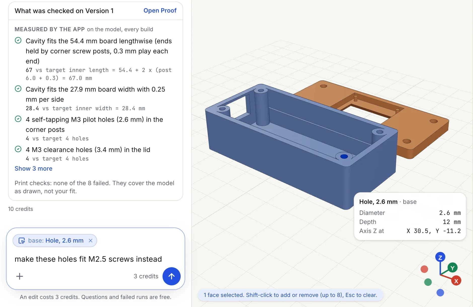Click the prompt text field with M2.5 request
Viewport: 473px width, 307px height.
click(x=88, y=259)
